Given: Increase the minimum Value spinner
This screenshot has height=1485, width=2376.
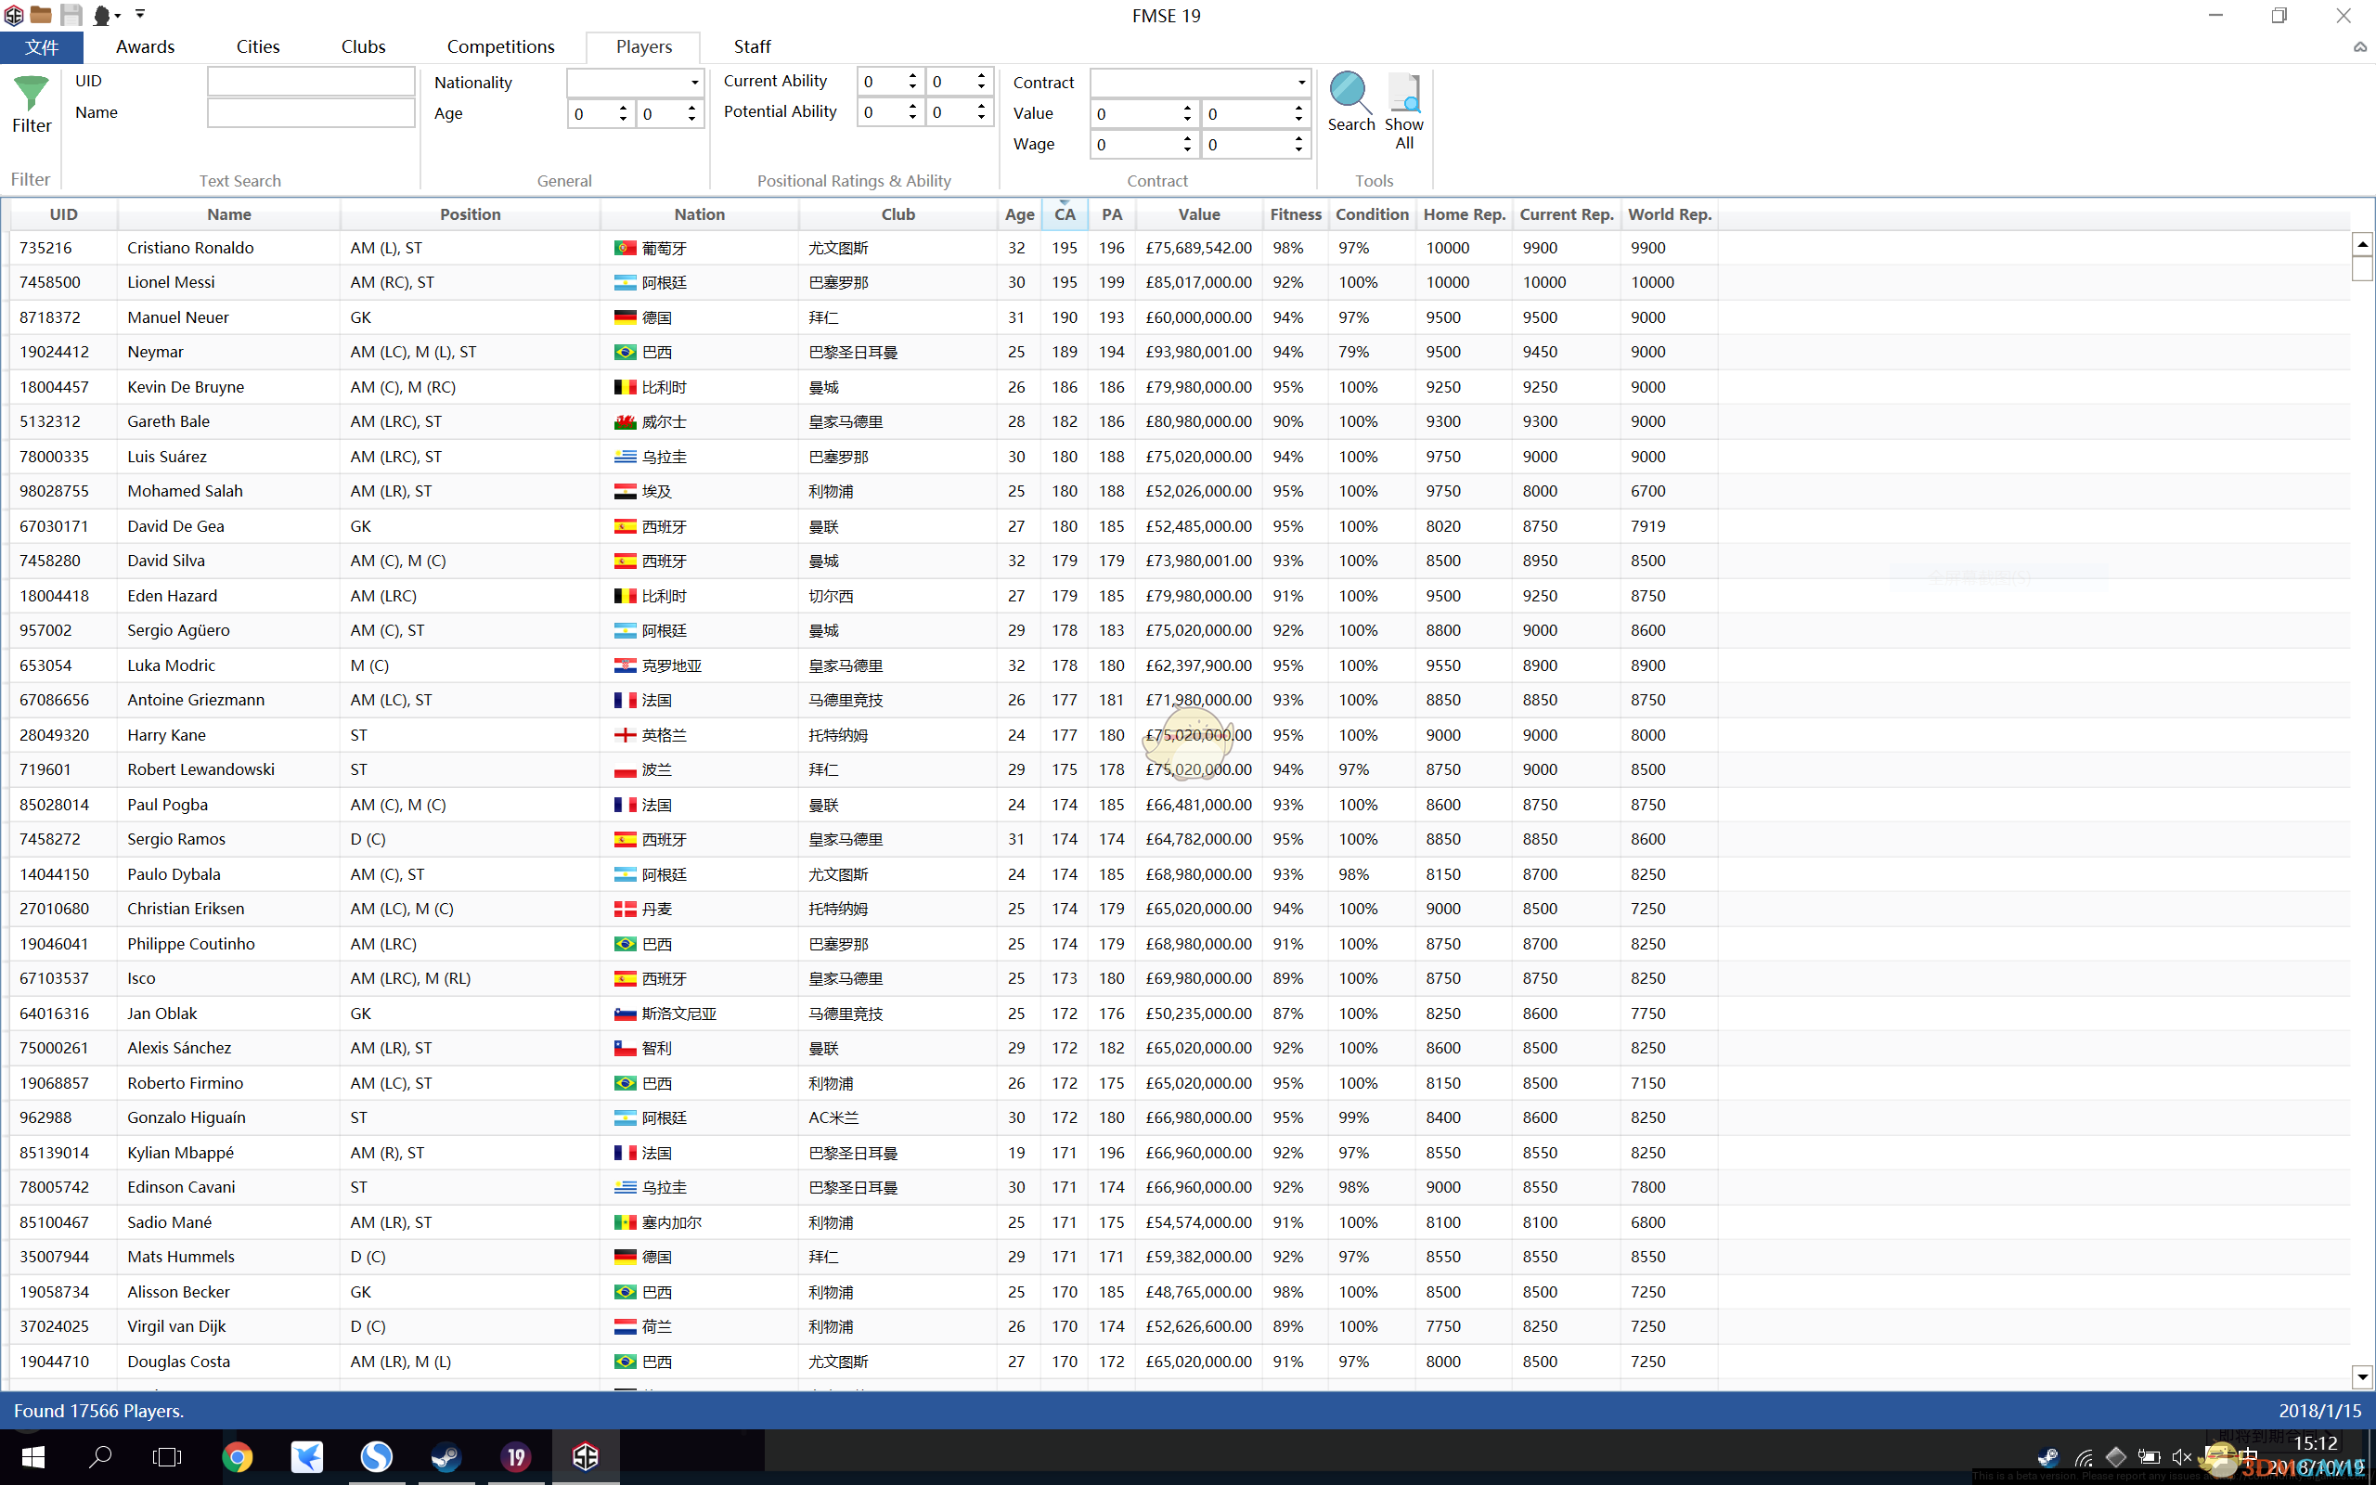Looking at the screenshot, I should (x=1187, y=108).
